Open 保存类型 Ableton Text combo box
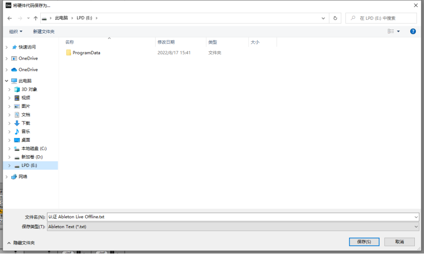The image size is (424, 254). tap(233, 227)
